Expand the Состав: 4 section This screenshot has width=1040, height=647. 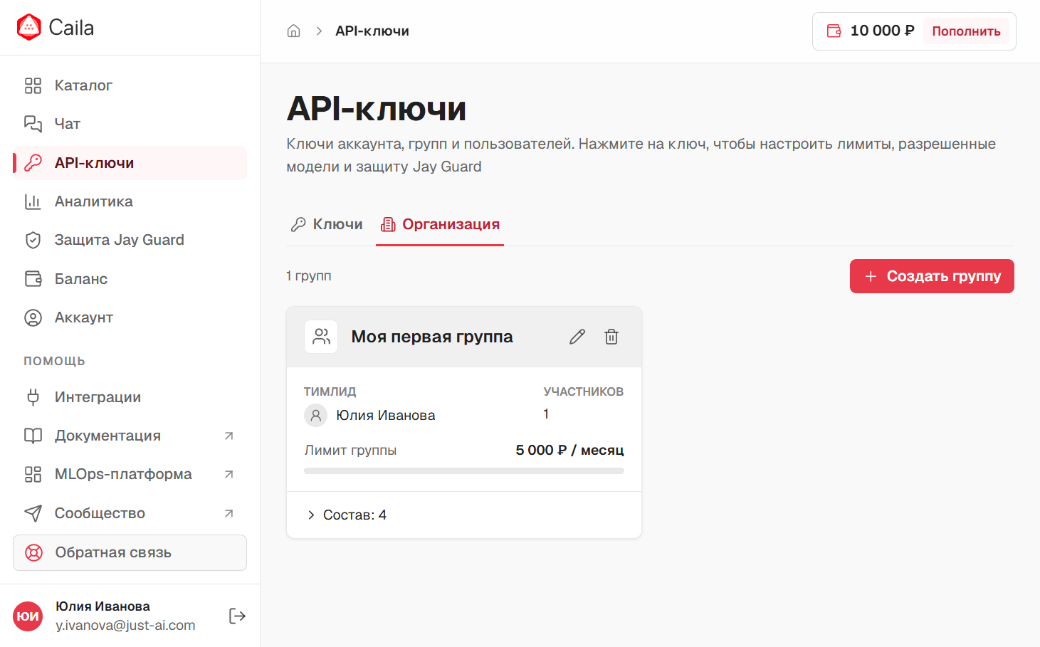coord(347,515)
